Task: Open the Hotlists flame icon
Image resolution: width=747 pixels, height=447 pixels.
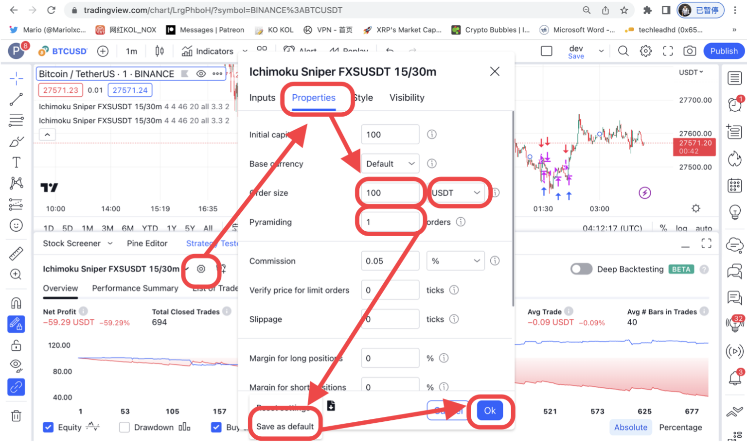Action: tap(734, 159)
